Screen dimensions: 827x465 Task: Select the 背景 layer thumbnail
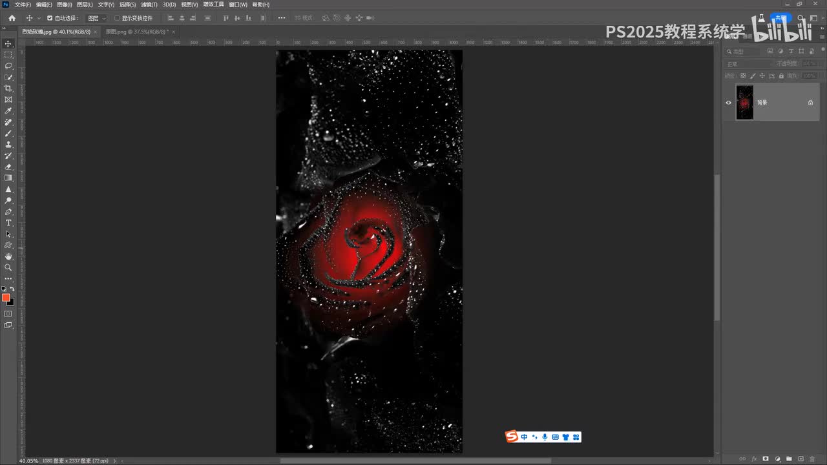(x=745, y=103)
